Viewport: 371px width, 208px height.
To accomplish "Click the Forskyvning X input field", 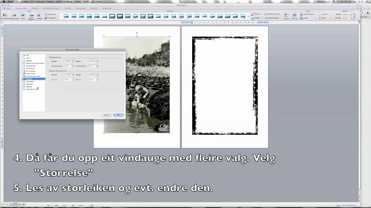I will pos(68,66).
